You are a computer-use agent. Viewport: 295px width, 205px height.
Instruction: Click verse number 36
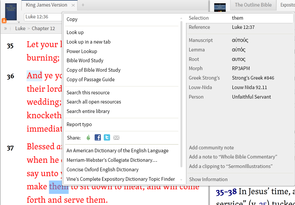10,76
